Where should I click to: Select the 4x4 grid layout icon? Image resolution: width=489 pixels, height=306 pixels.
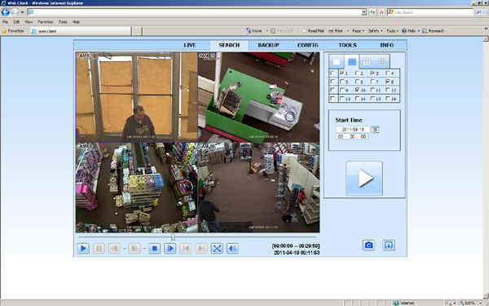pos(381,62)
